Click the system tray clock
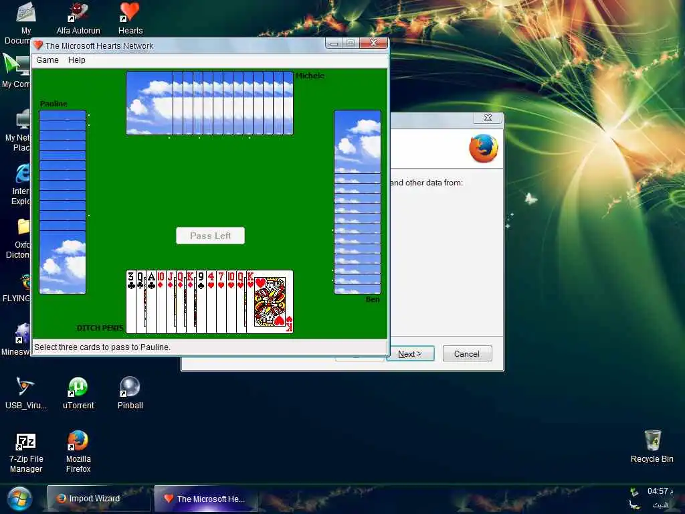Screen dimensions: 685x514 (x=660, y=491)
